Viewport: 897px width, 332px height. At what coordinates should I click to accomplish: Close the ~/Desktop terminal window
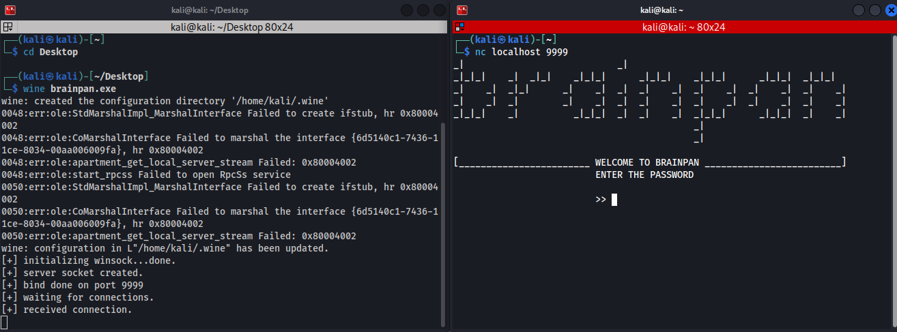pyautogui.click(x=438, y=10)
